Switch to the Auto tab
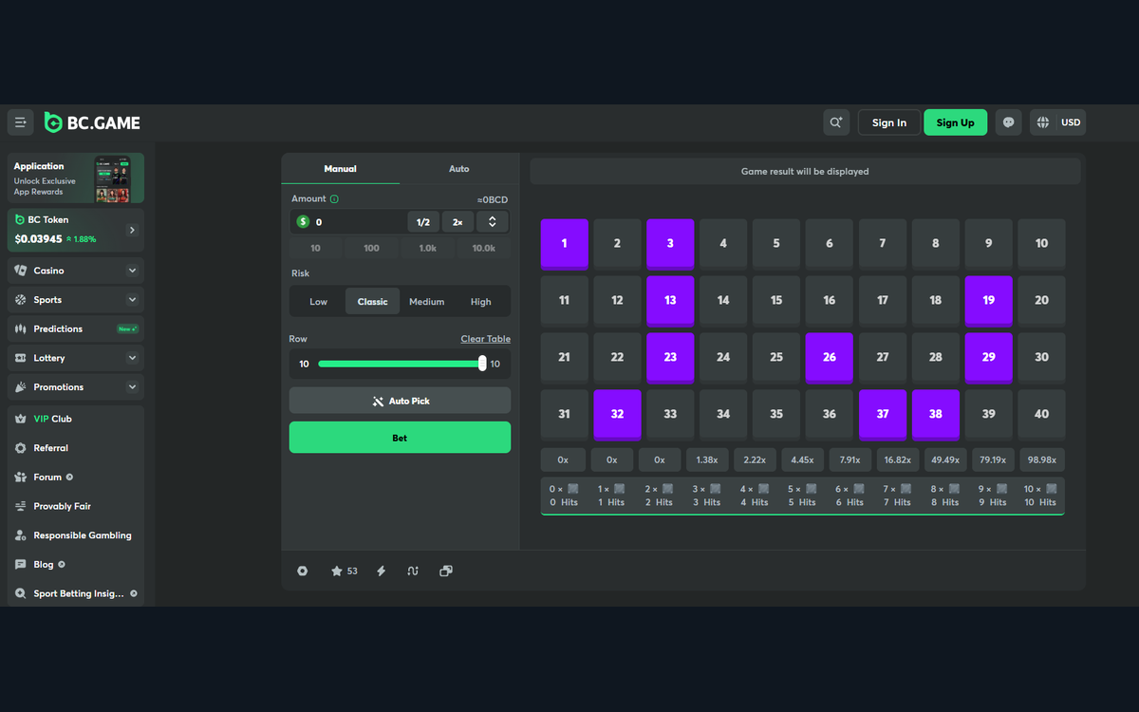This screenshot has width=1139, height=712. (x=459, y=169)
